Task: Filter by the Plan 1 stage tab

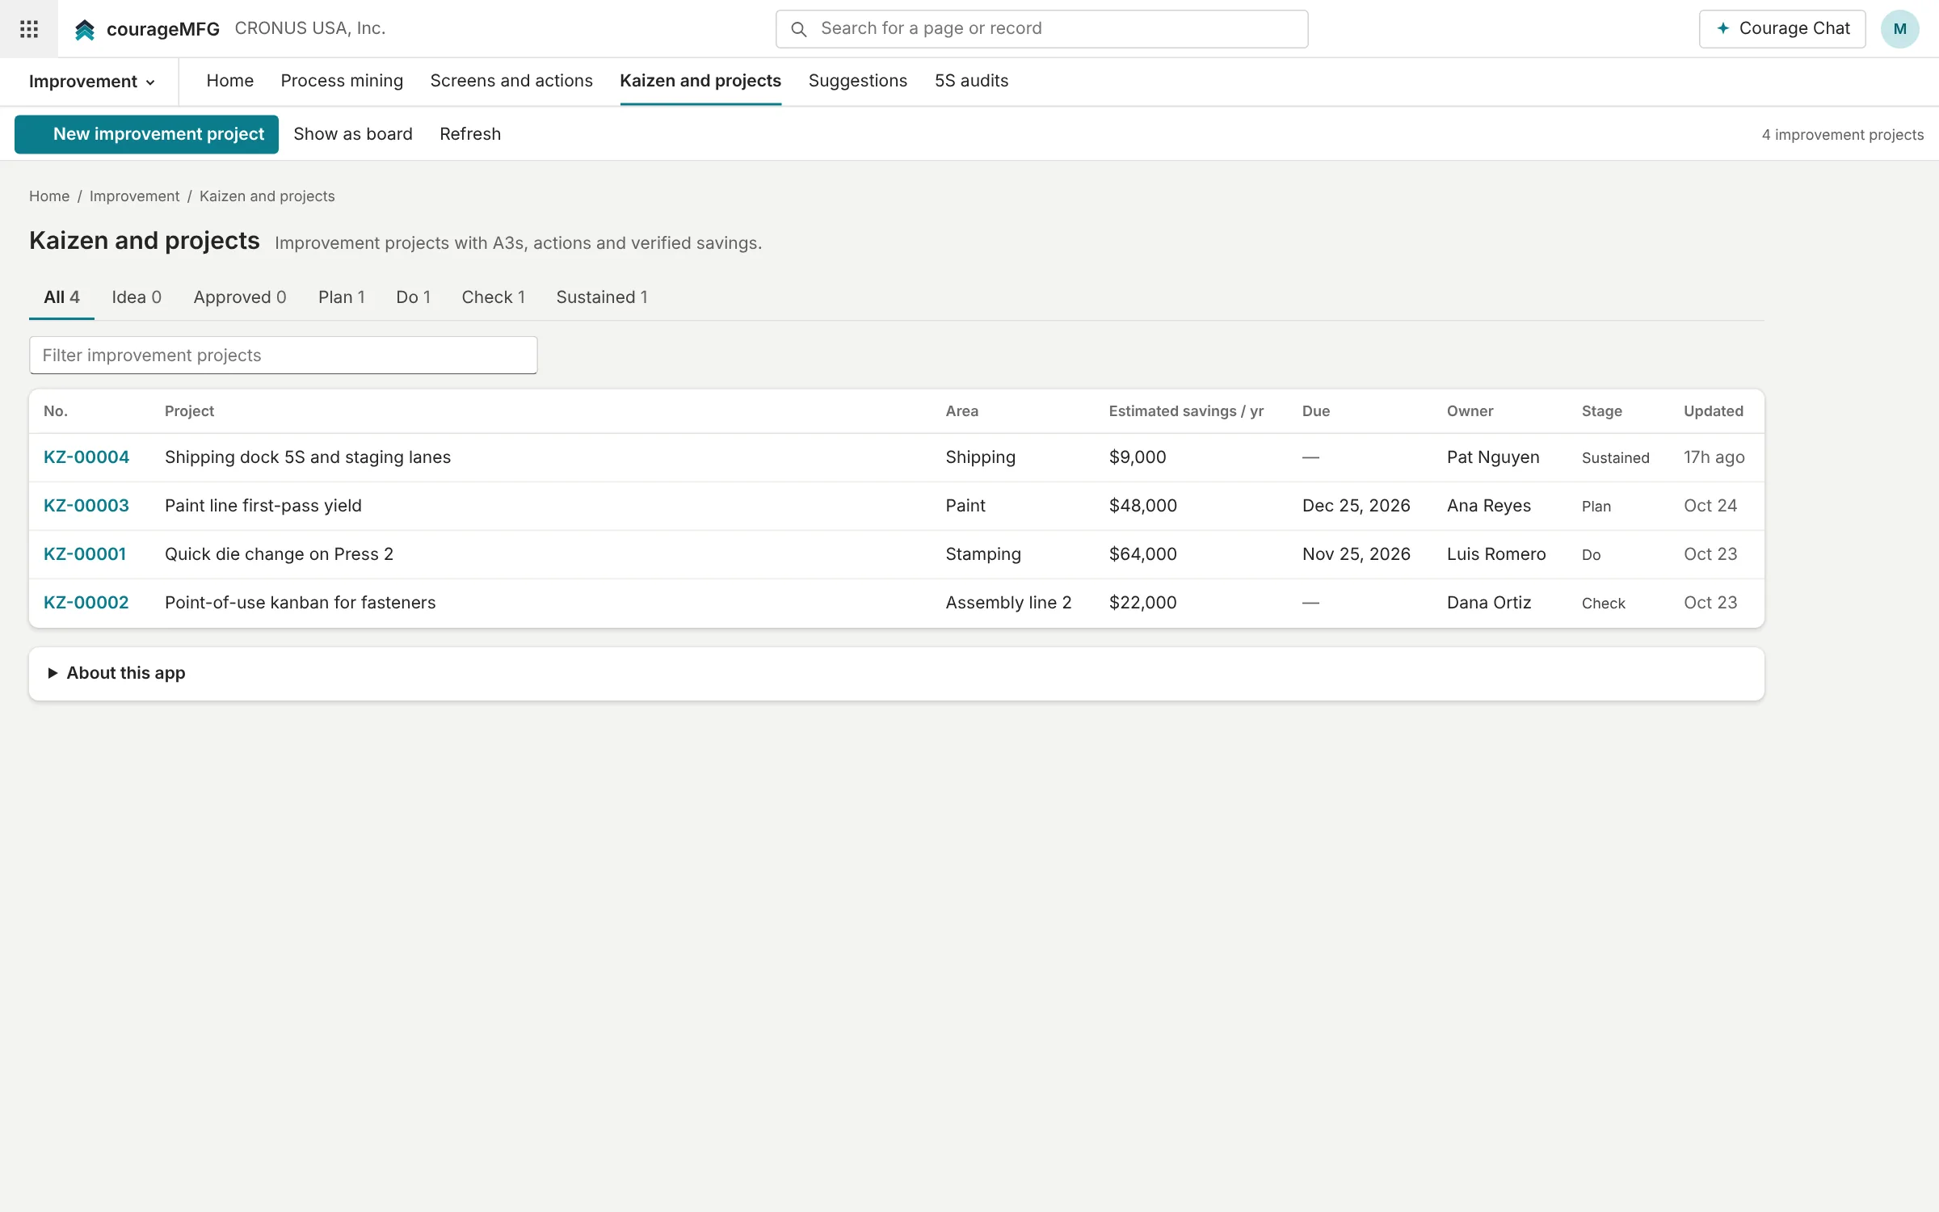Action: pyautogui.click(x=342, y=297)
